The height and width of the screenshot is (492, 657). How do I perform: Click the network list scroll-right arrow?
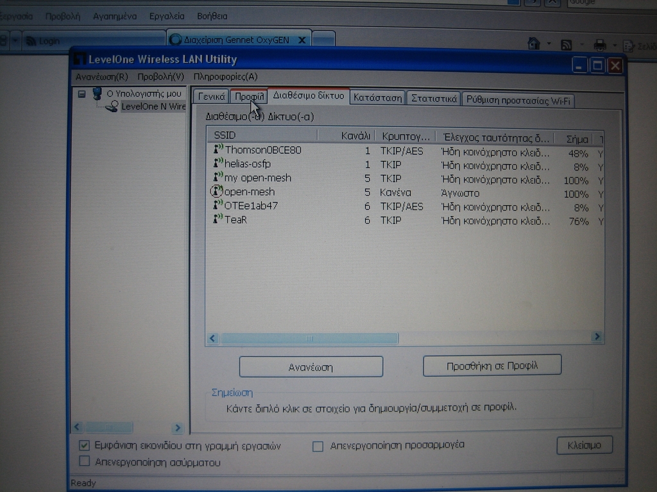pyautogui.click(x=597, y=337)
